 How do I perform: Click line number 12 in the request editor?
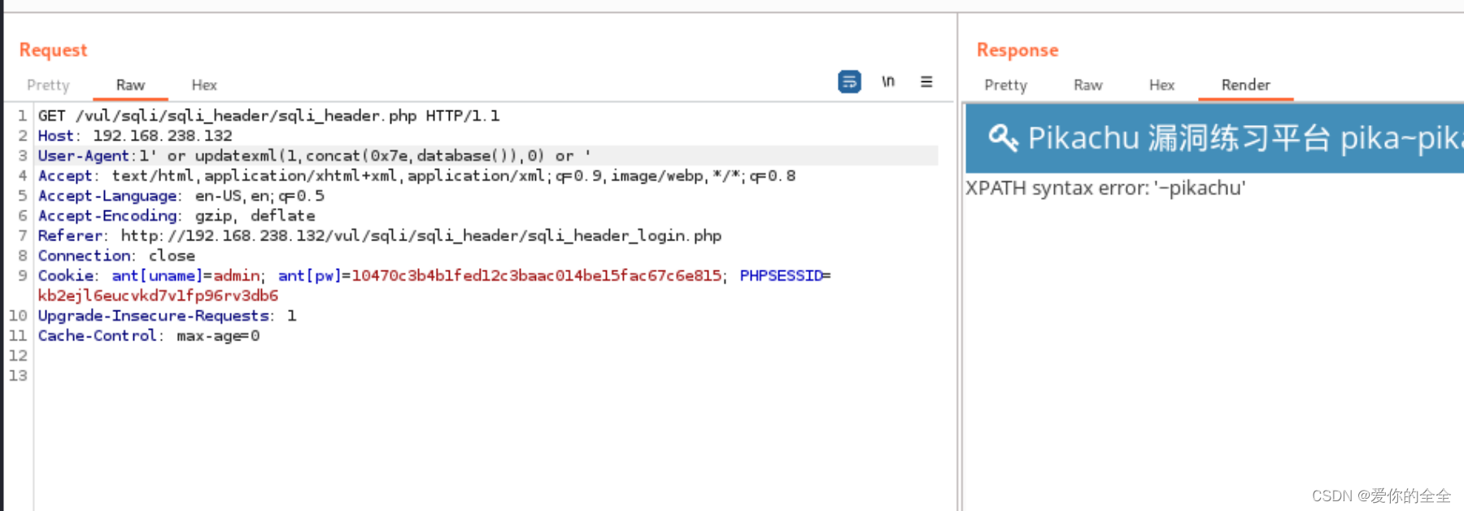[x=18, y=356]
